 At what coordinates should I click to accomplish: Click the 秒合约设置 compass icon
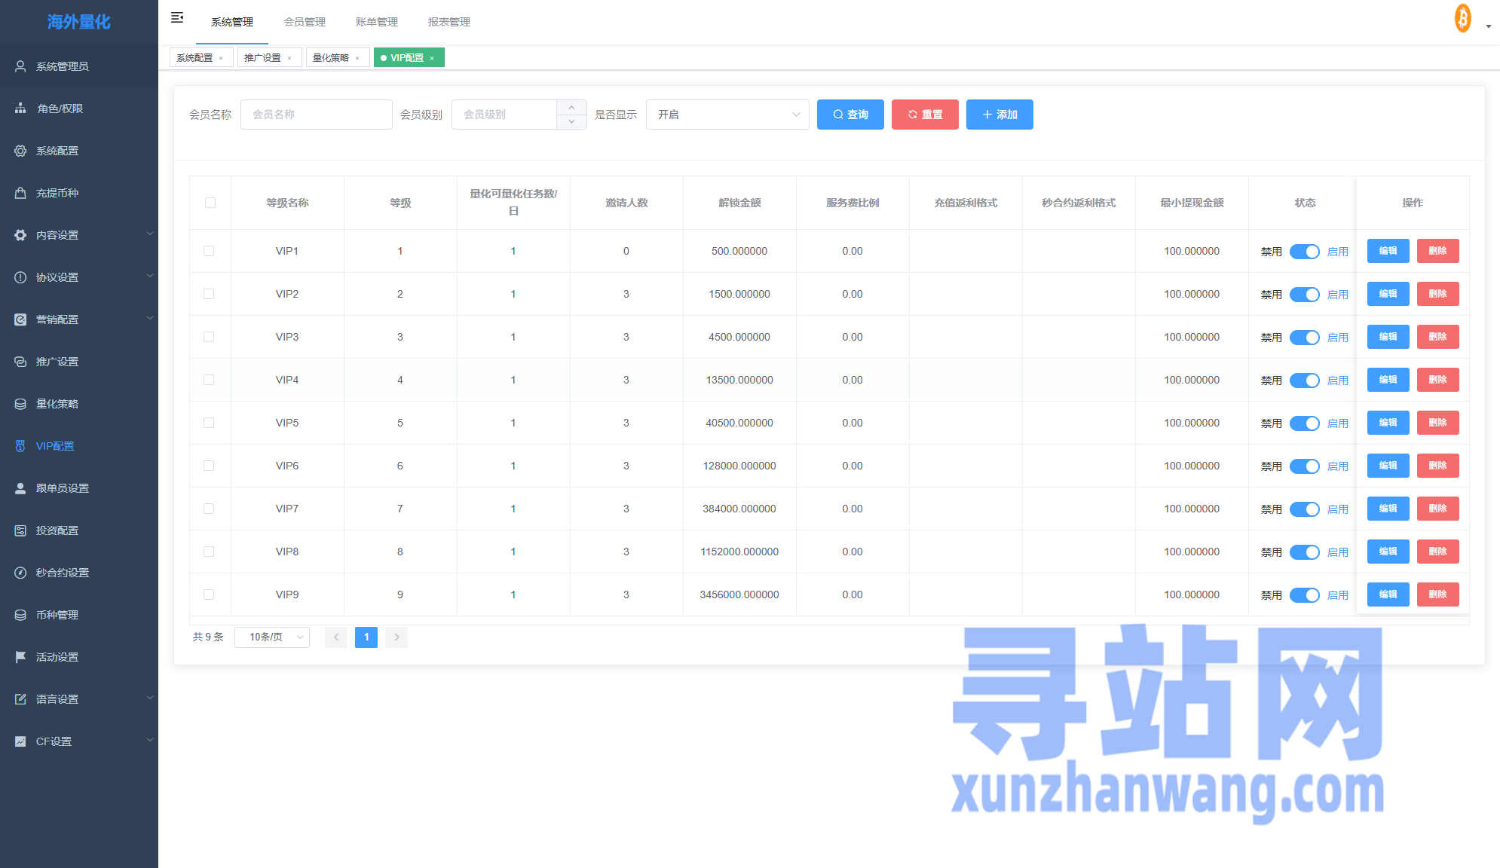tap(20, 573)
